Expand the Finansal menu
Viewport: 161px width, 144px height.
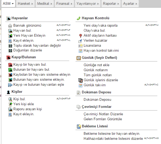pos(64,4)
